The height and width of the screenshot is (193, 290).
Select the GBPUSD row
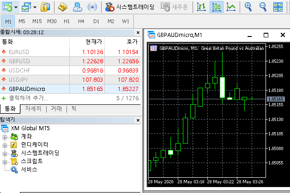point(70,61)
